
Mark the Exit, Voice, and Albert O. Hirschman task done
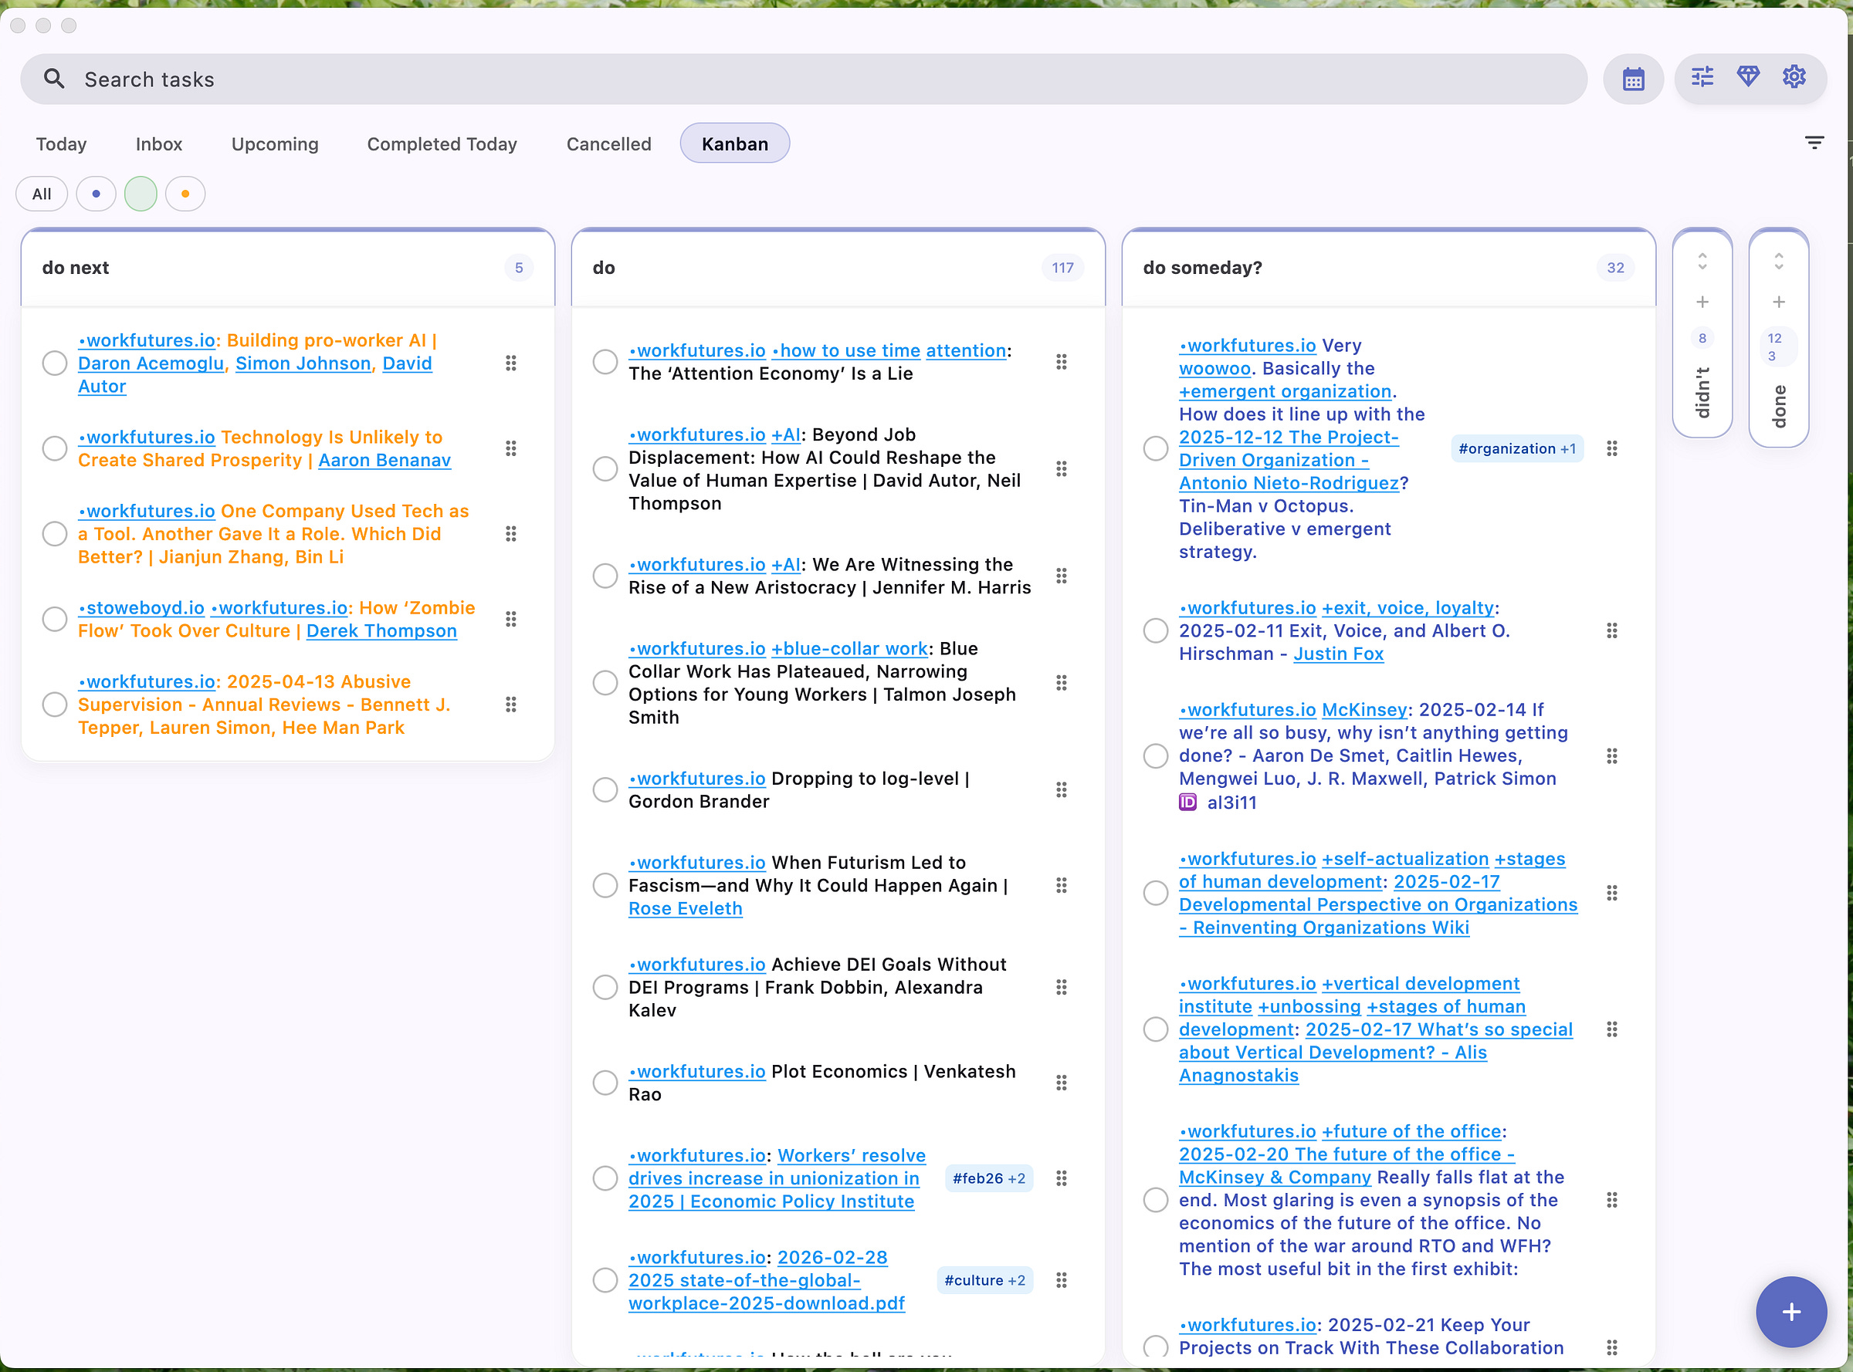pyautogui.click(x=1155, y=630)
